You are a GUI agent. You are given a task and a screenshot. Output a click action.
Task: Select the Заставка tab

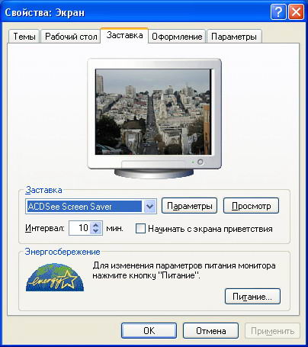(x=124, y=35)
